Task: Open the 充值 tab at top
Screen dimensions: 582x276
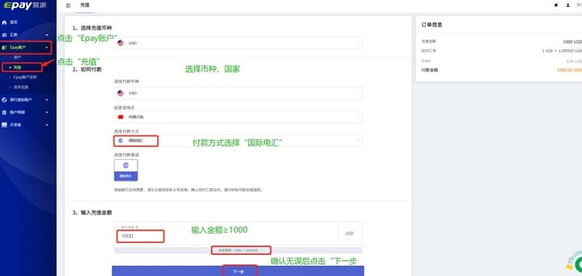Action: 84,6
